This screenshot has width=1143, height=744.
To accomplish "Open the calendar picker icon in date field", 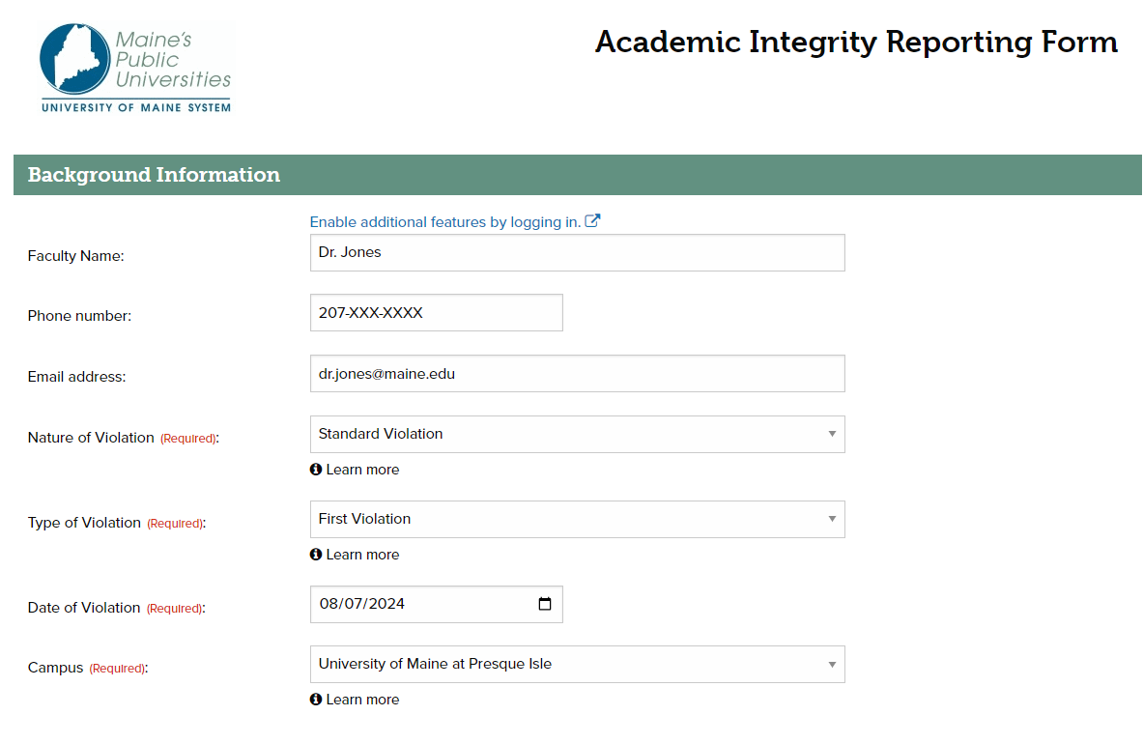I will (x=545, y=603).
